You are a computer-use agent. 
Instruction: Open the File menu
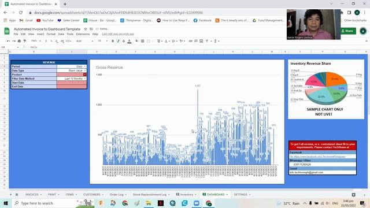(16, 34)
